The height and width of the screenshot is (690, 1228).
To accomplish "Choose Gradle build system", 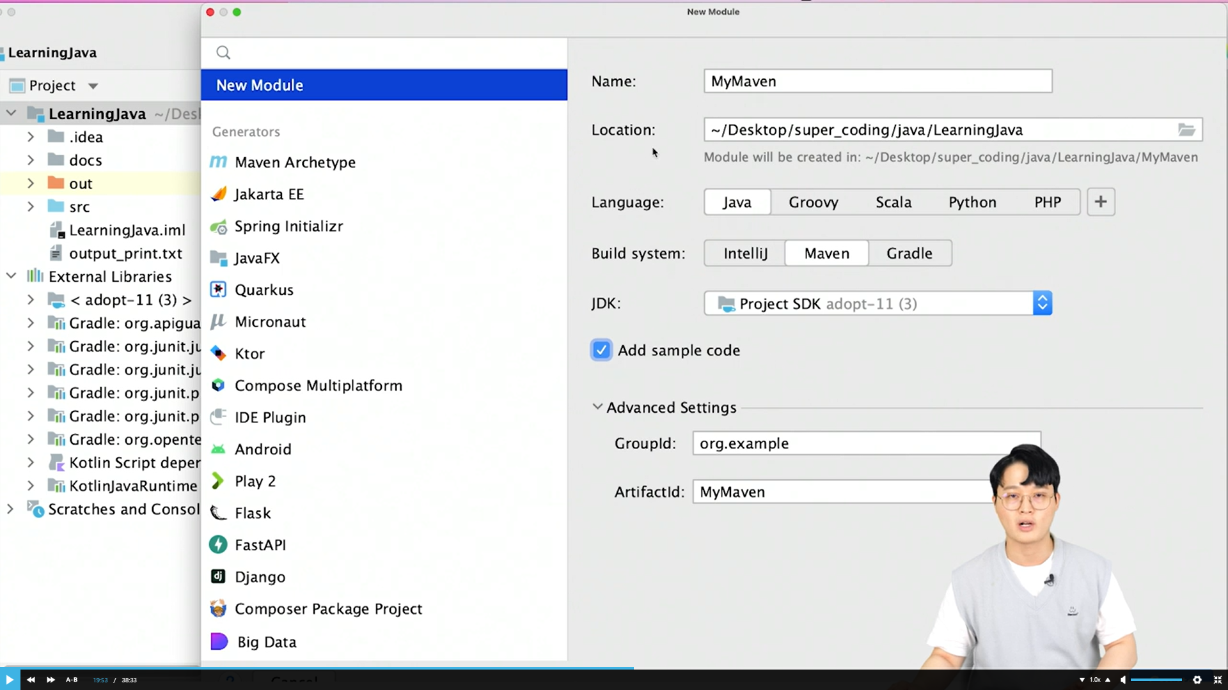I will pyautogui.click(x=909, y=253).
